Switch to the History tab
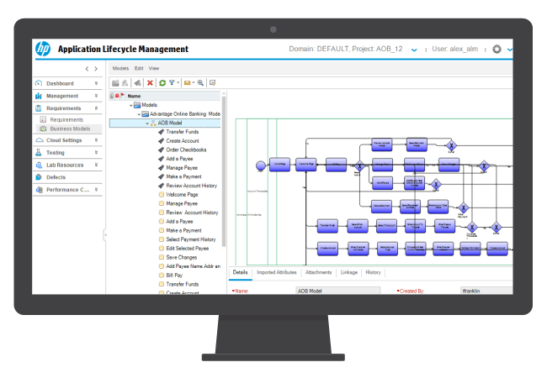The image size is (547, 378). click(x=374, y=272)
